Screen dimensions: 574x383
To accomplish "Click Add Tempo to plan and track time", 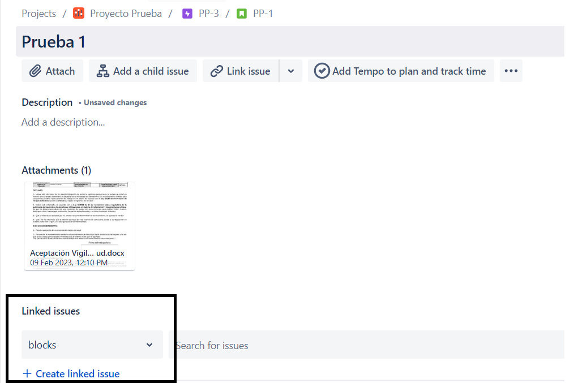I will point(401,71).
